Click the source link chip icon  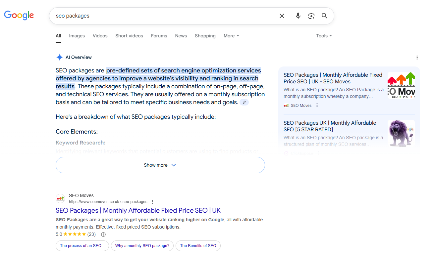click(244, 102)
